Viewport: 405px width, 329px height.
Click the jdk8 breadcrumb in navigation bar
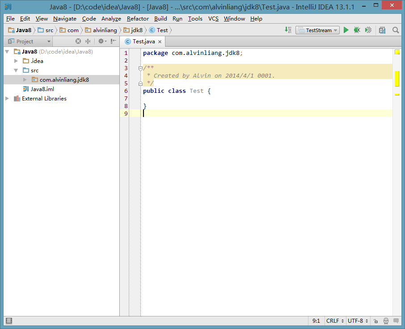pos(136,30)
